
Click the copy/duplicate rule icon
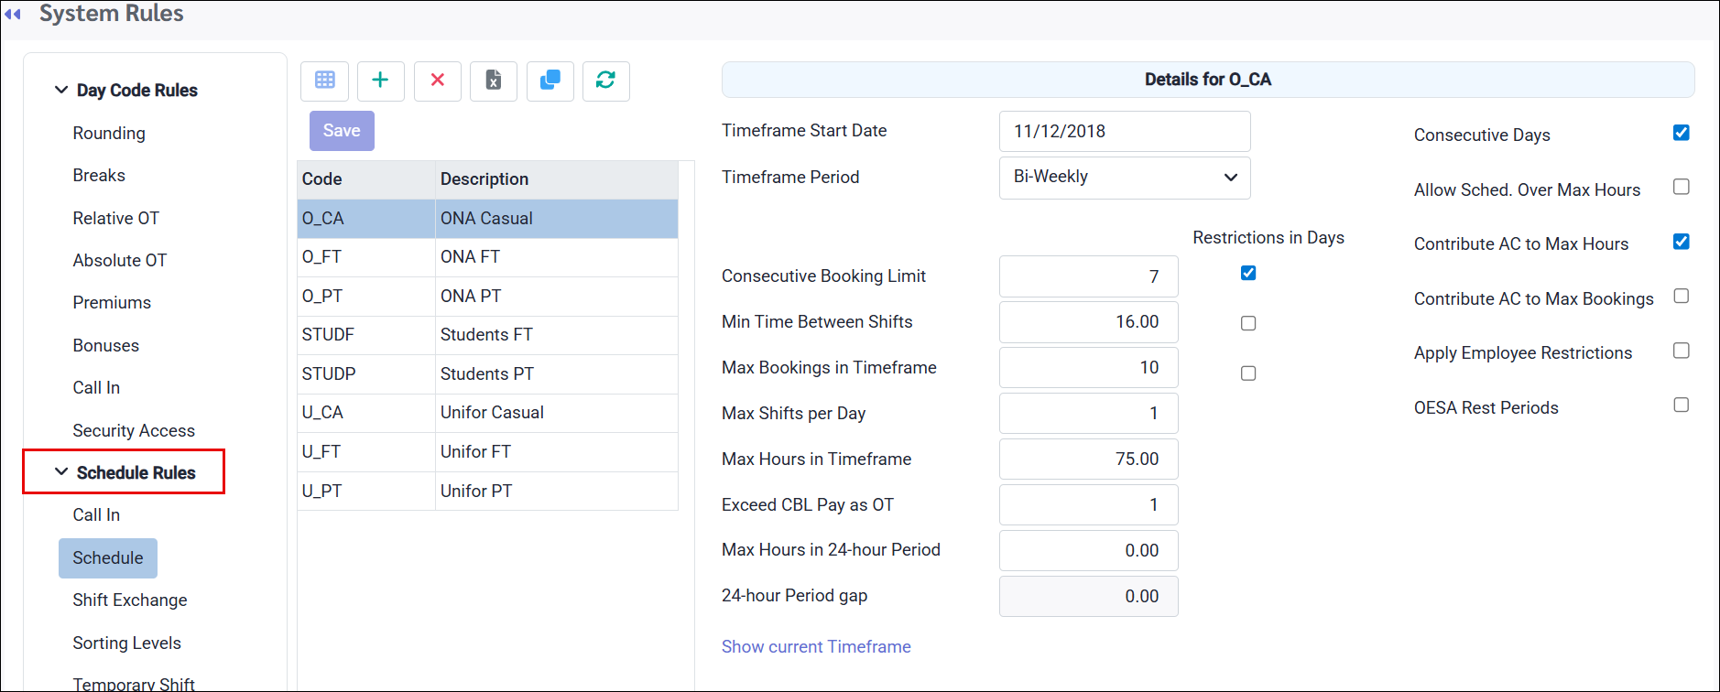coord(550,81)
